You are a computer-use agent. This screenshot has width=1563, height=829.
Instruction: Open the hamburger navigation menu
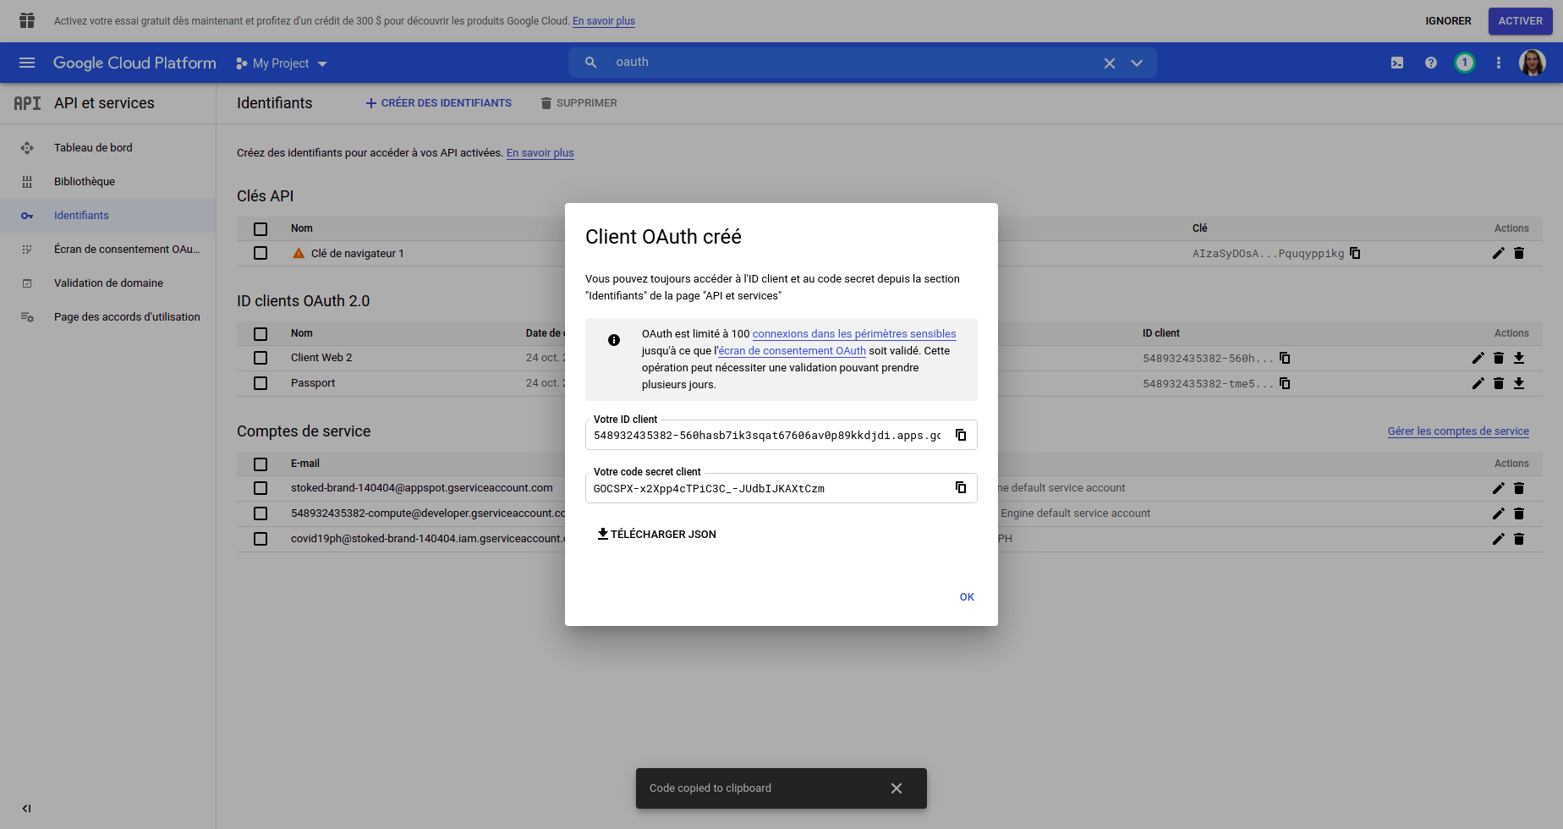click(27, 63)
